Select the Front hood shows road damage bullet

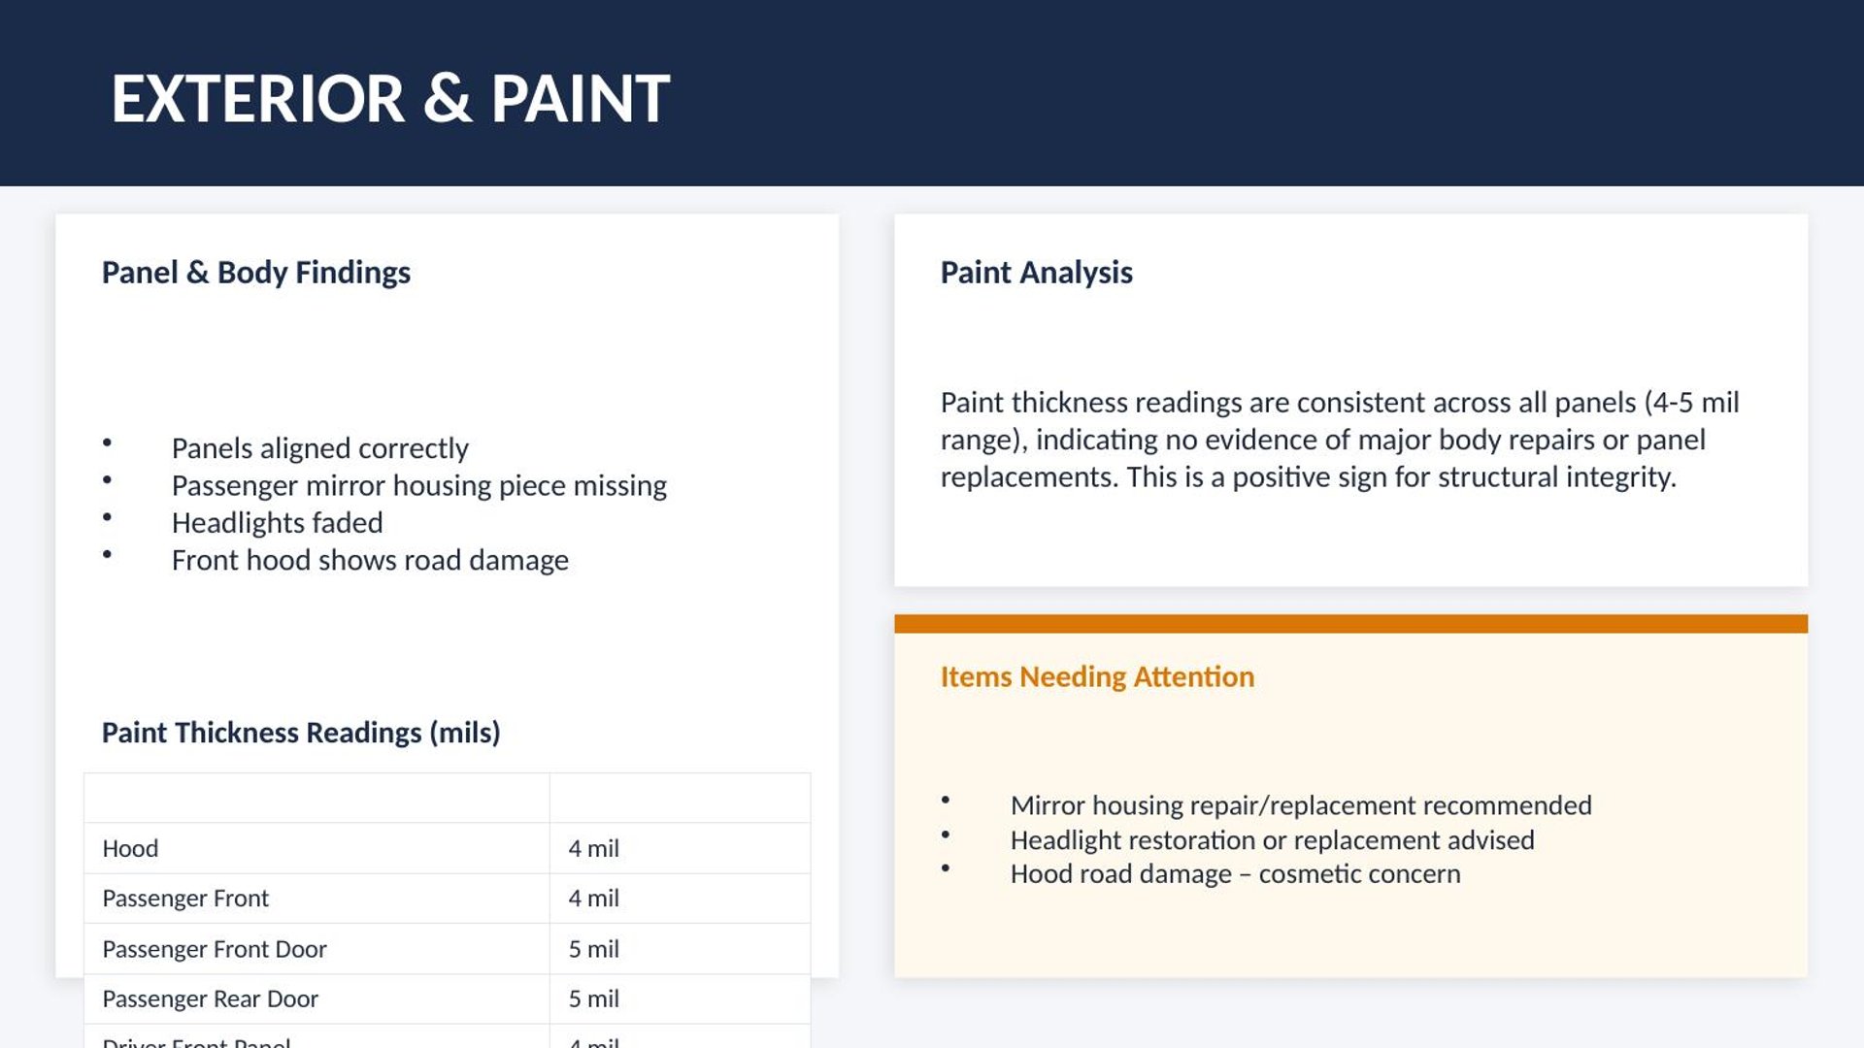pos(370,561)
